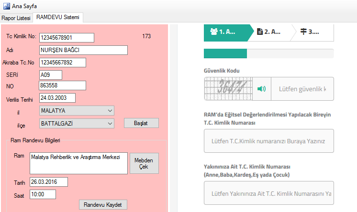
Task: Click the Güvenlik Kodu text input
Action: (302, 89)
